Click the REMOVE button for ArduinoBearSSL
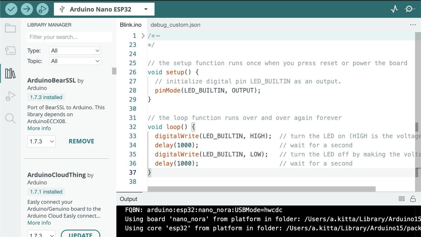Image resolution: width=421 pixels, height=237 pixels. tap(81, 141)
